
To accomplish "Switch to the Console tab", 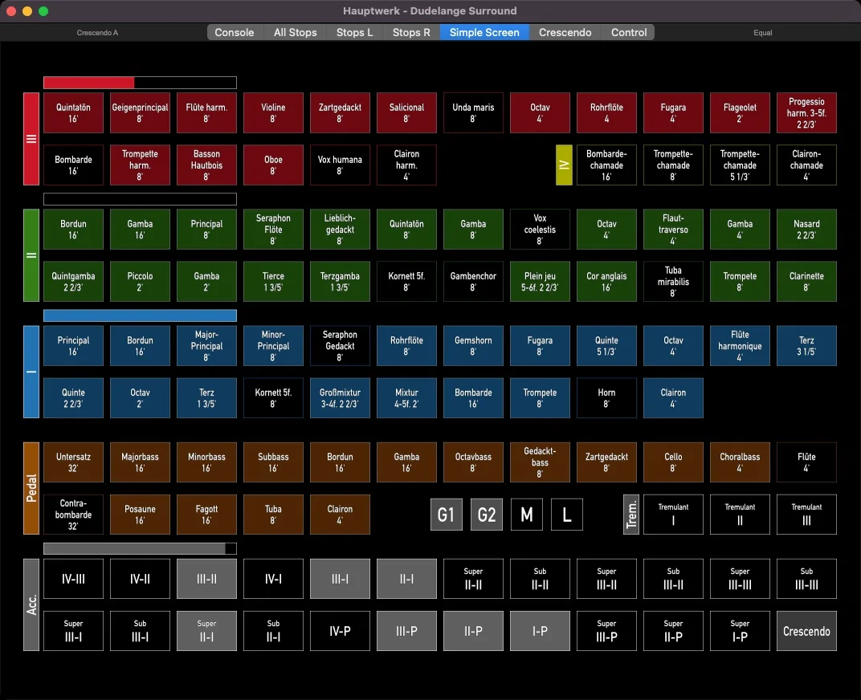I will (x=235, y=32).
